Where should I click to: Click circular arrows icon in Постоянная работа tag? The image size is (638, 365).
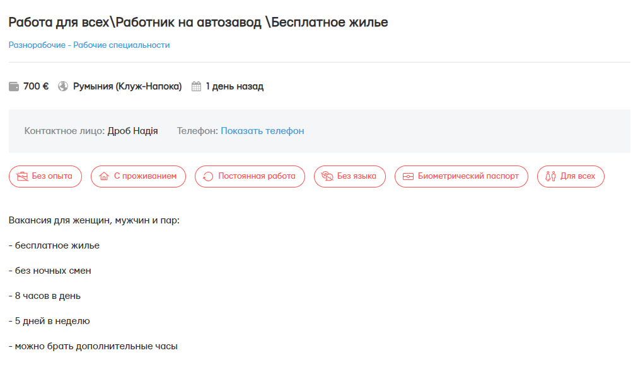(x=208, y=176)
